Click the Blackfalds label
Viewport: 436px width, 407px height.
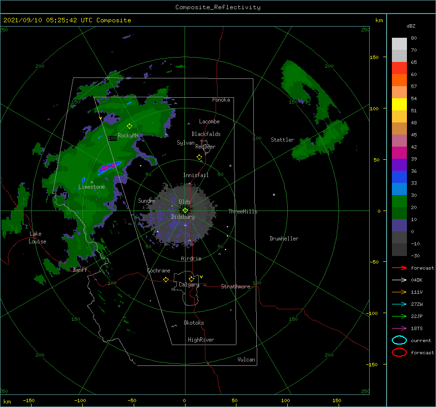(x=206, y=134)
